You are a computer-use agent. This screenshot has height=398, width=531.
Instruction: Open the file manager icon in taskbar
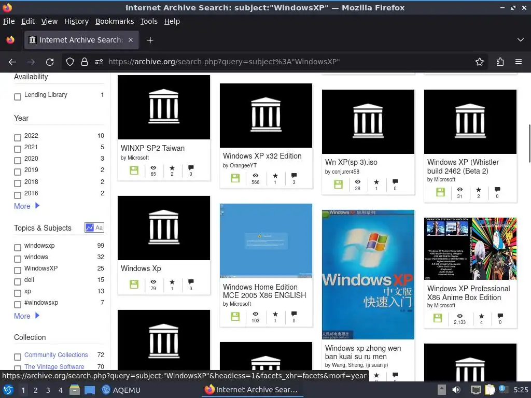point(75,390)
